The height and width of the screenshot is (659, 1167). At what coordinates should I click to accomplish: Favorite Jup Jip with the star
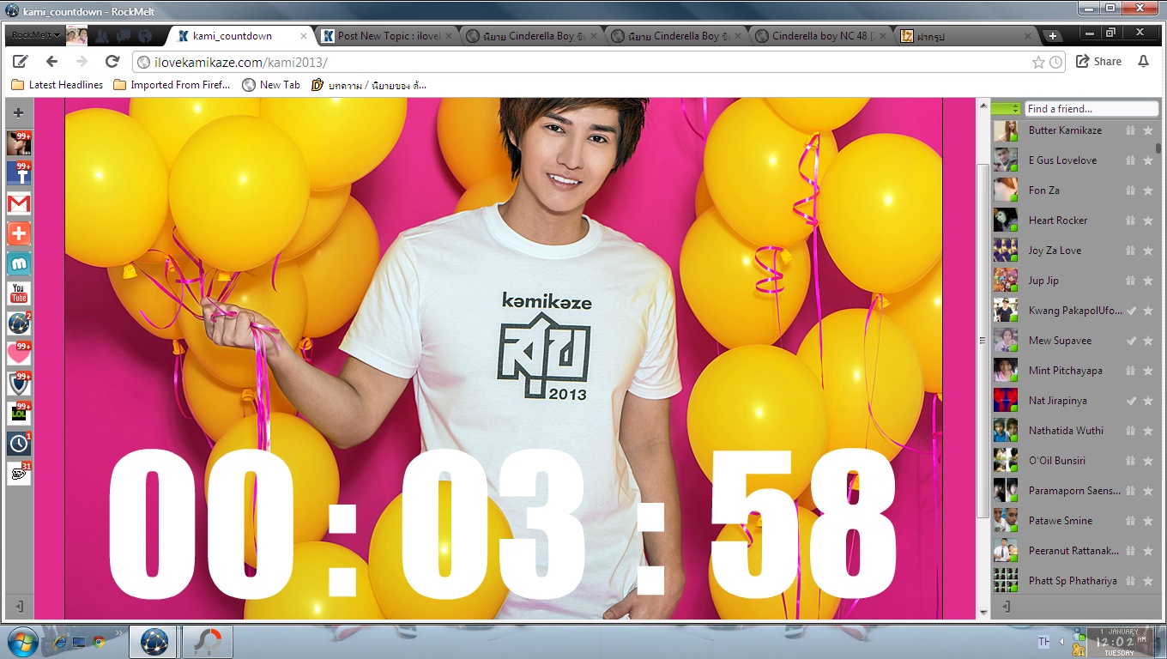coord(1148,281)
